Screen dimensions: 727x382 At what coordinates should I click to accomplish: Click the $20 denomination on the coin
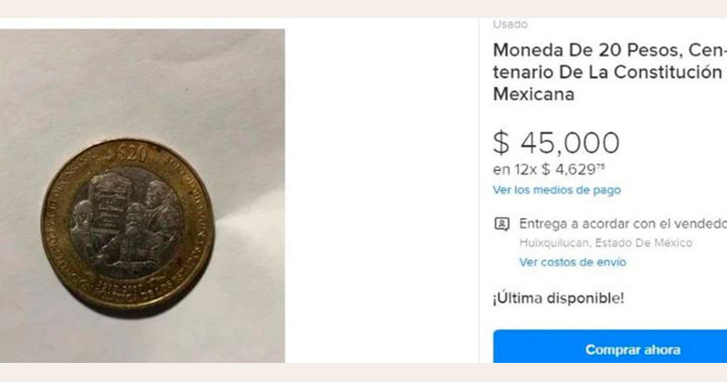click(132, 153)
